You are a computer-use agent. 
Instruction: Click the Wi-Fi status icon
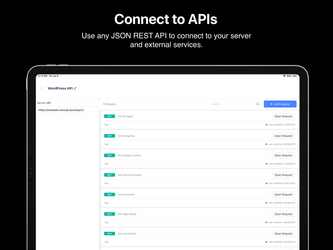pyautogui.click(x=284, y=76)
